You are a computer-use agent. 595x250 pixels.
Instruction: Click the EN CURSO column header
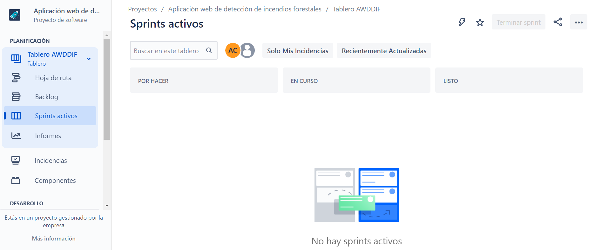pyautogui.click(x=356, y=80)
